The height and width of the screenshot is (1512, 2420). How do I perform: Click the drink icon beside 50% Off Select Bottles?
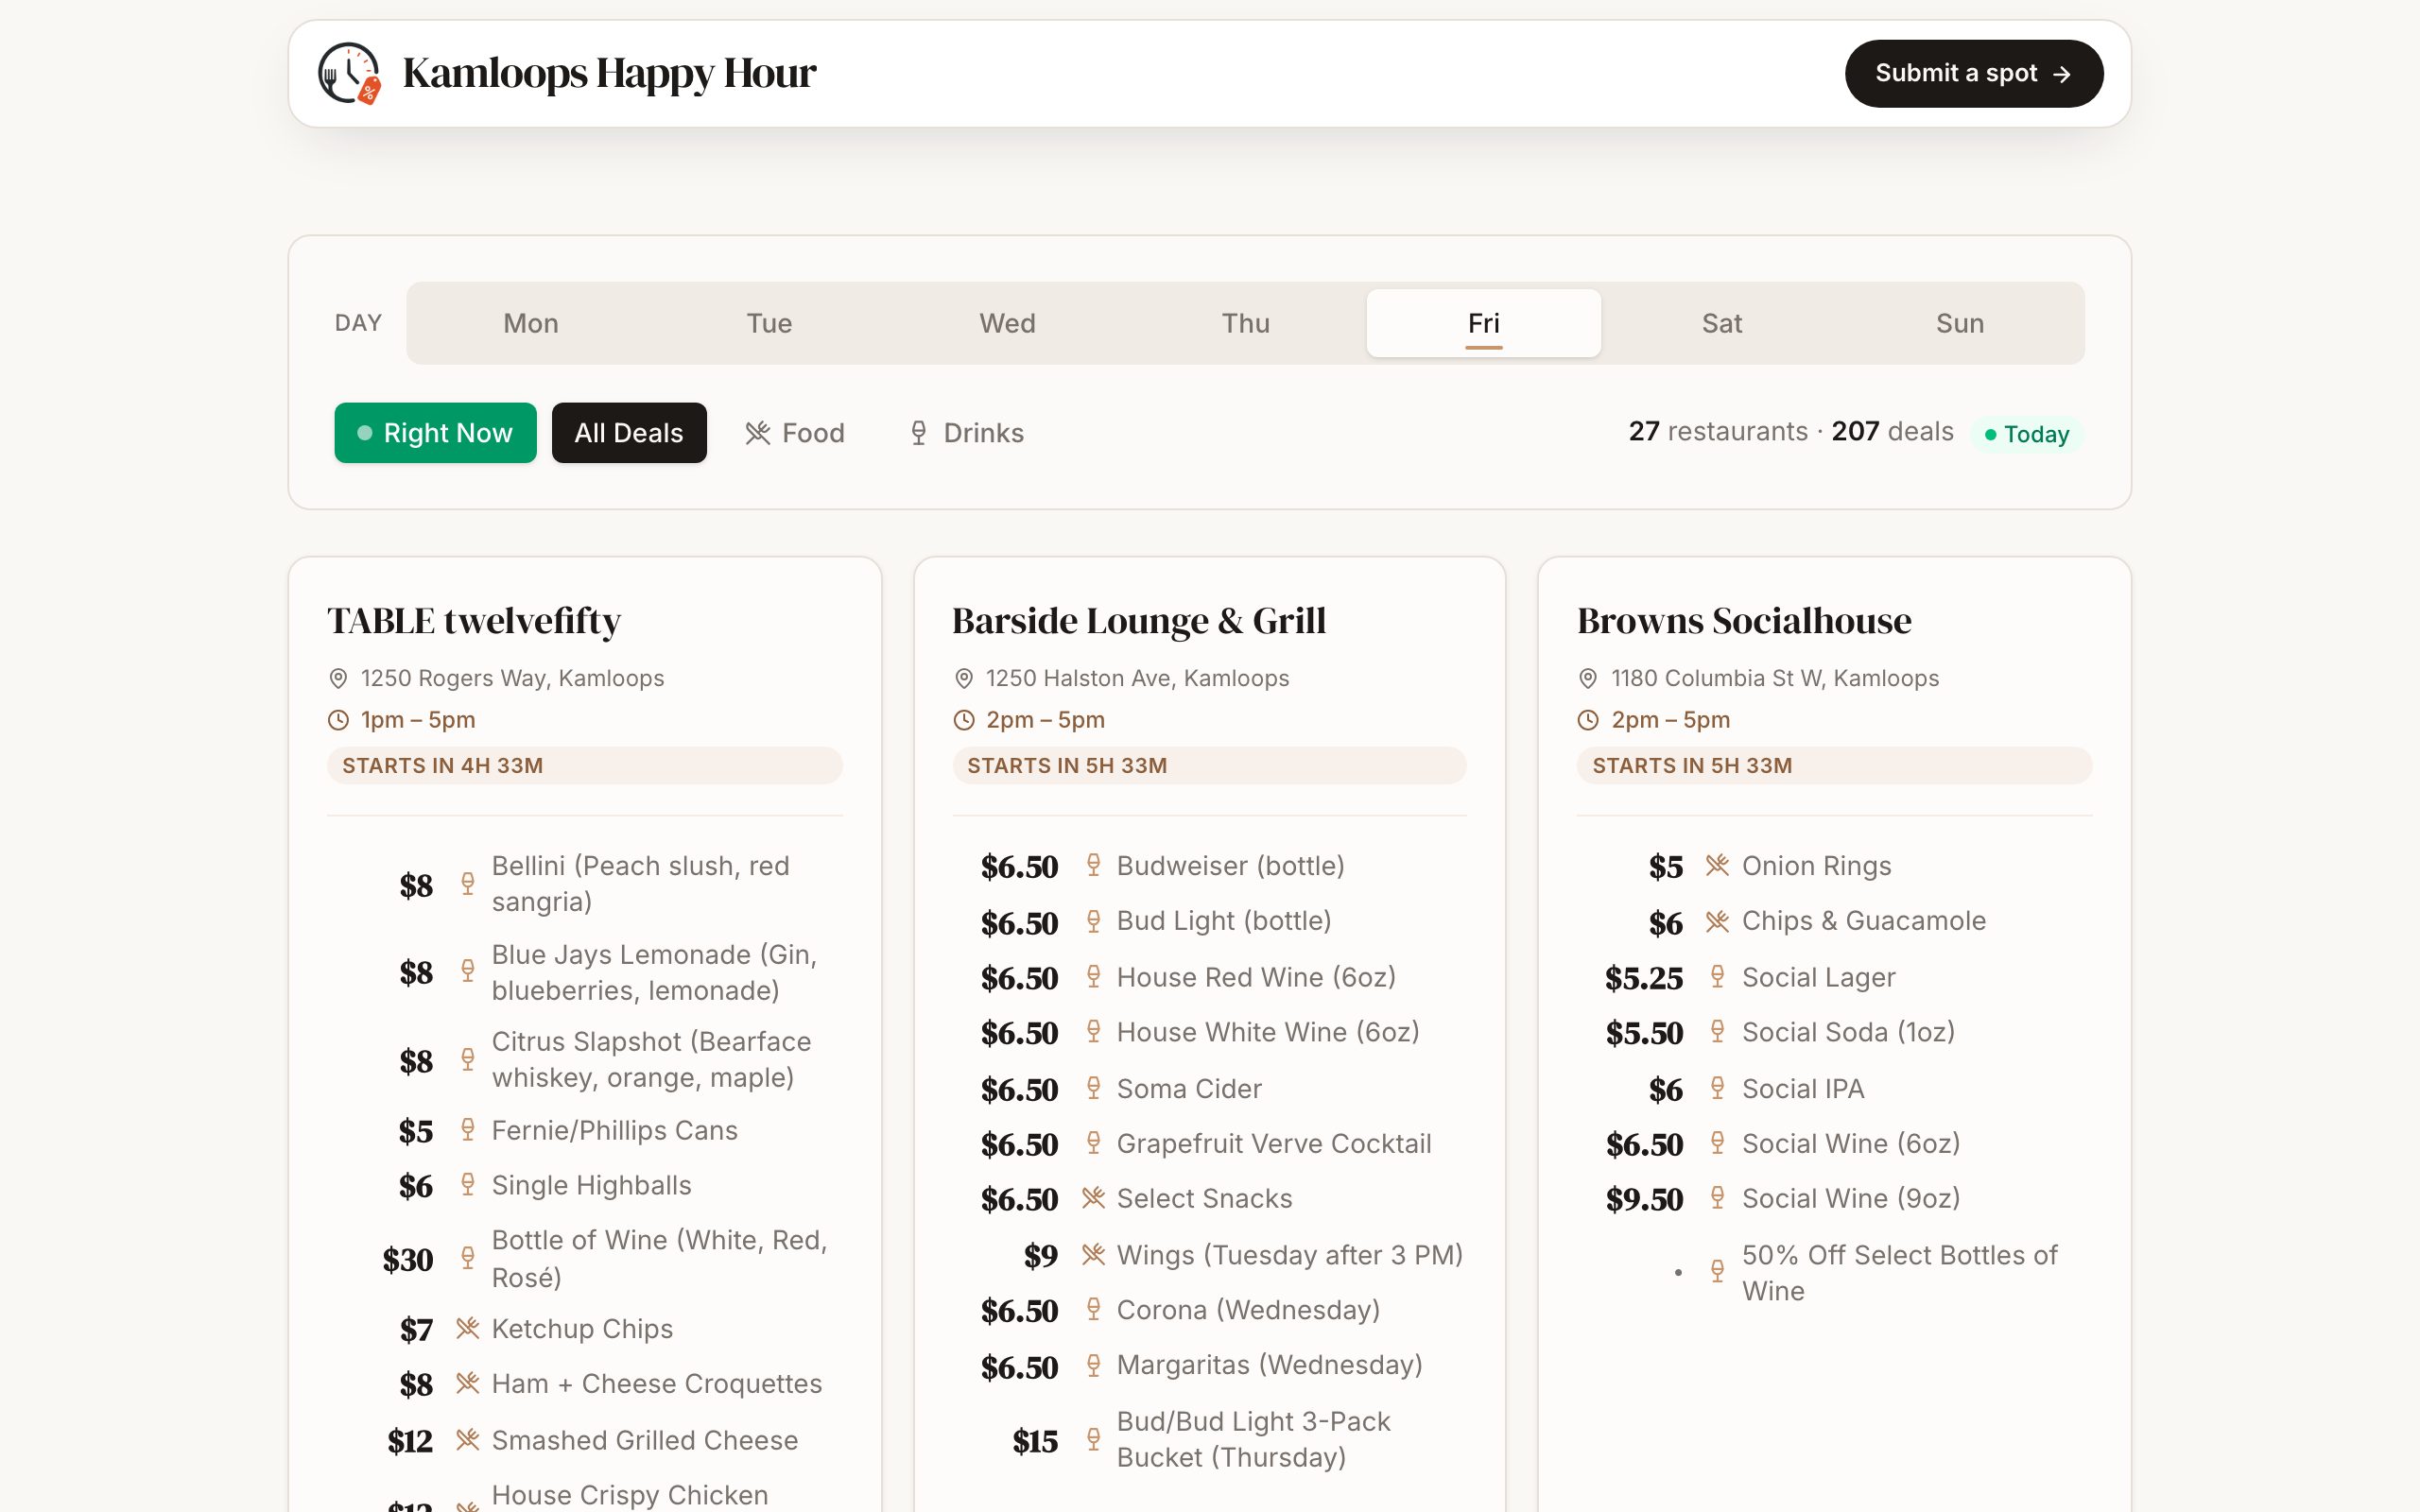(x=1717, y=1271)
